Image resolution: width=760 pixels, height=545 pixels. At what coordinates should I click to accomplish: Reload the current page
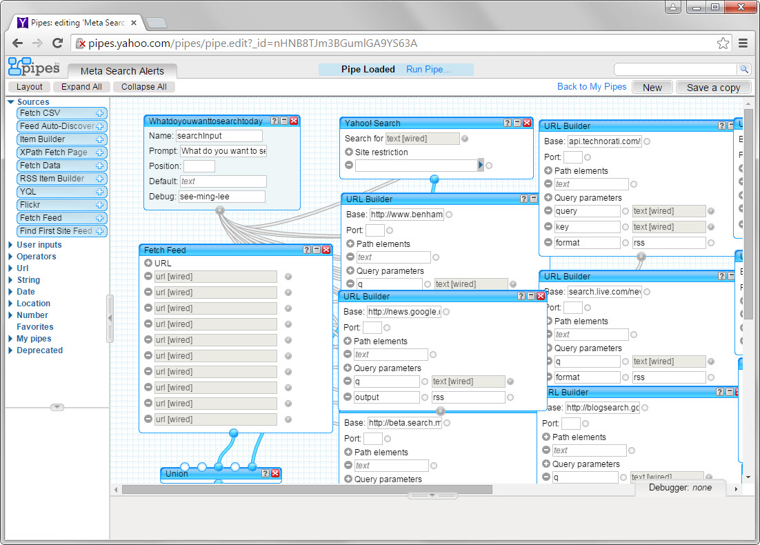[x=58, y=43]
